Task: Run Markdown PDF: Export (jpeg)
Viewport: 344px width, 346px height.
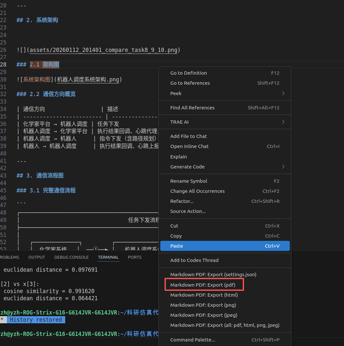Action: pyautogui.click(x=225, y=315)
